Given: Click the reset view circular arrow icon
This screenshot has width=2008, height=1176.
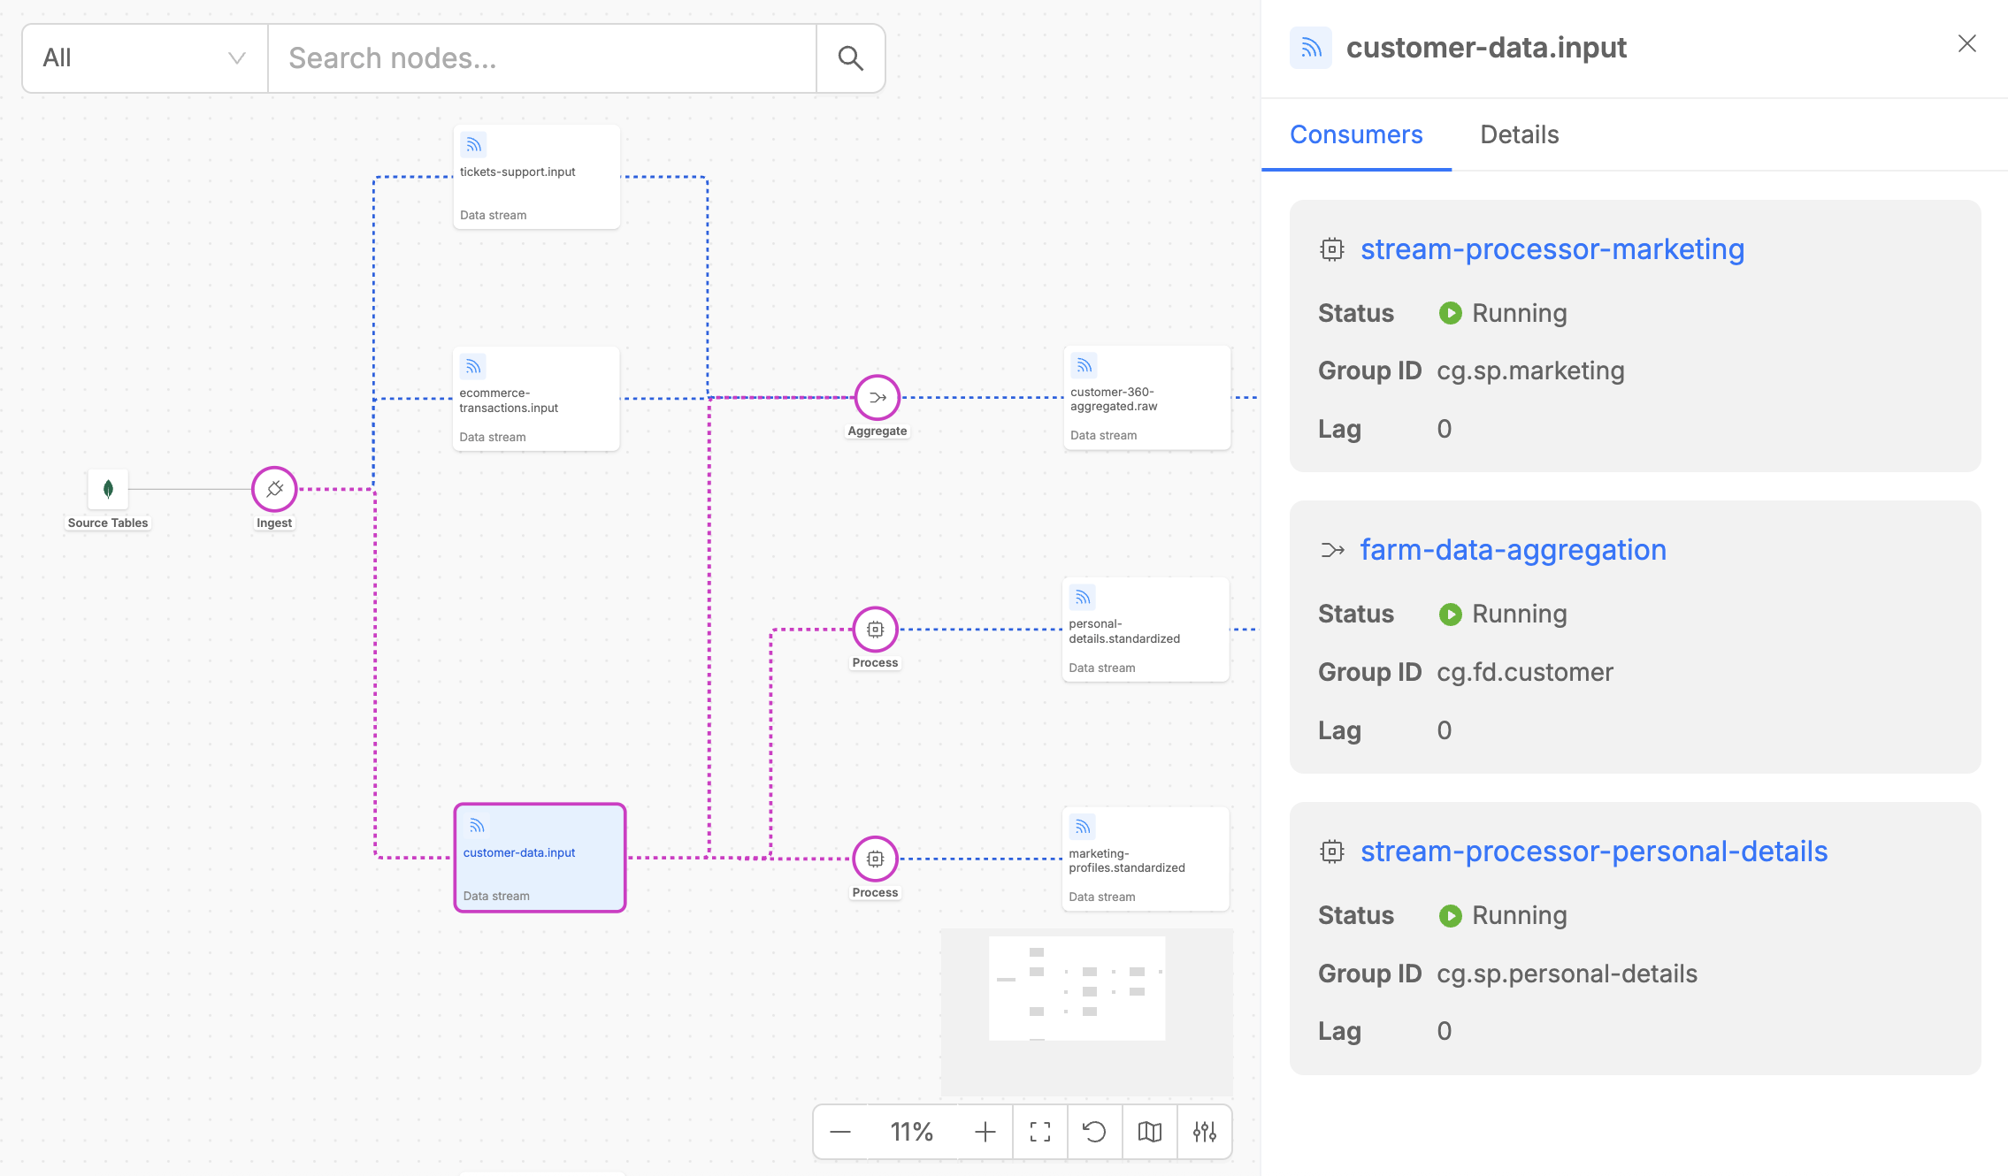Looking at the screenshot, I should 1095,1132.
